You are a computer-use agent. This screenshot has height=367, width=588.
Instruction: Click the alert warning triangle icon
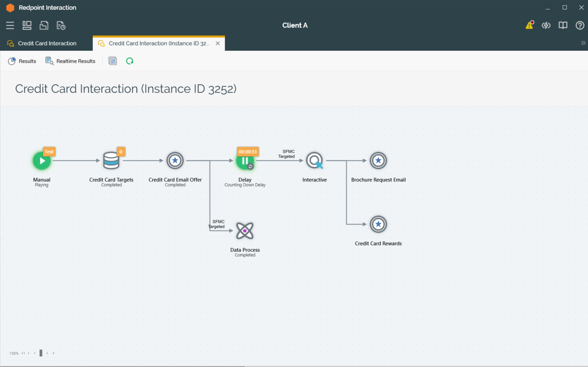pos(529,25)
